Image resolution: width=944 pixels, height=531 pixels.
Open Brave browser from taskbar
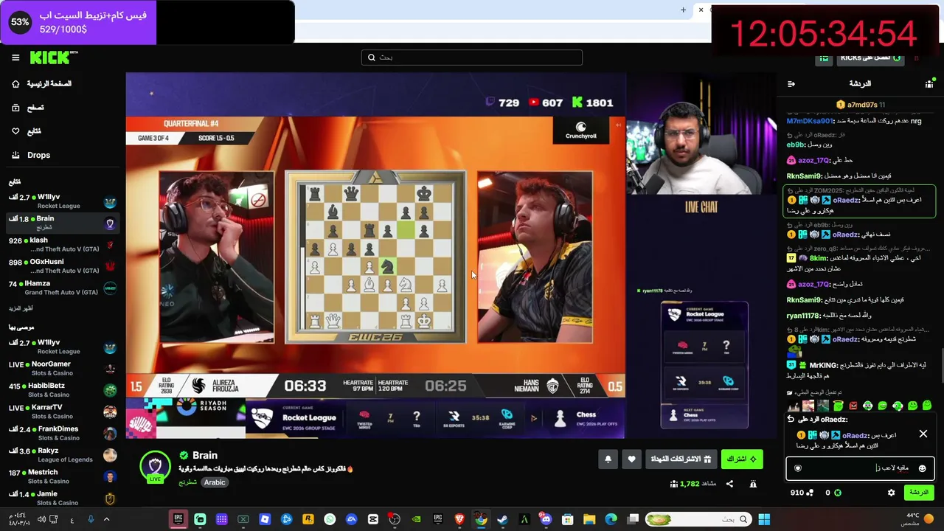[459, 519]
